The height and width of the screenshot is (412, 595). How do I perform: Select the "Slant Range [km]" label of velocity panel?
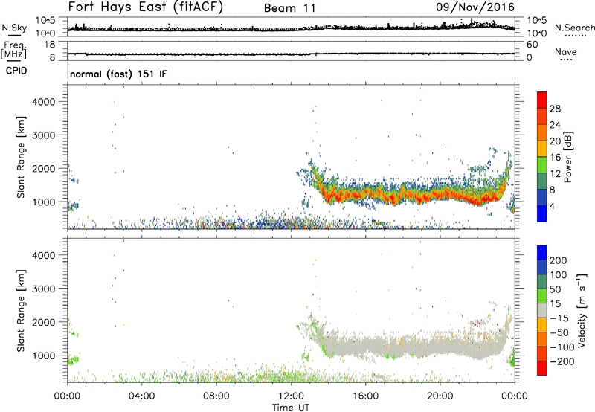point(21,310)
